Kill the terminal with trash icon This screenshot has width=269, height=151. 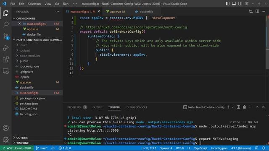tap(245, 107)
